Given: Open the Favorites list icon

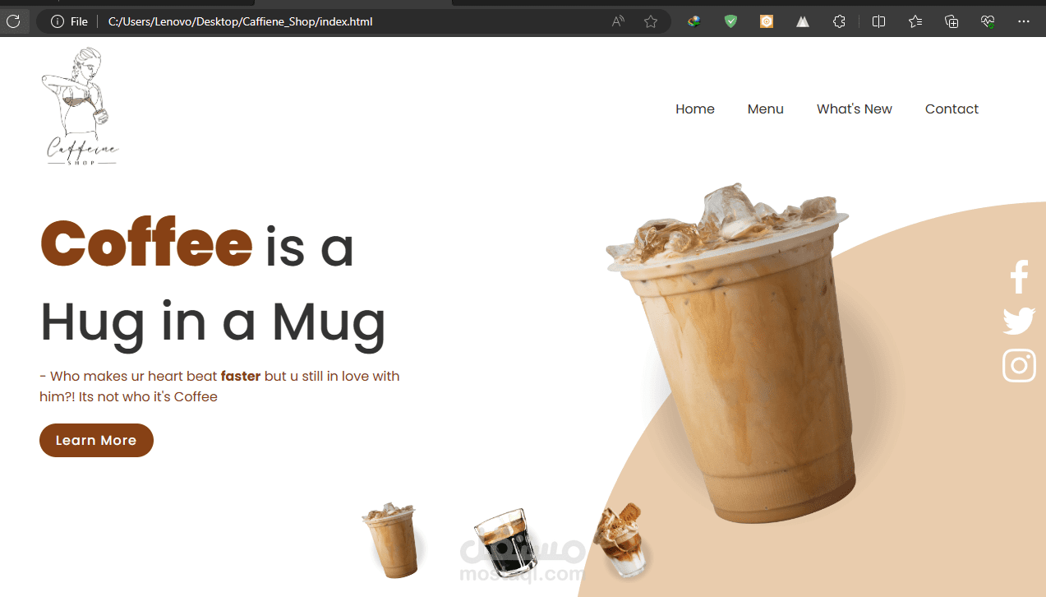Looking at the screenshot, I should coord(915,21).
